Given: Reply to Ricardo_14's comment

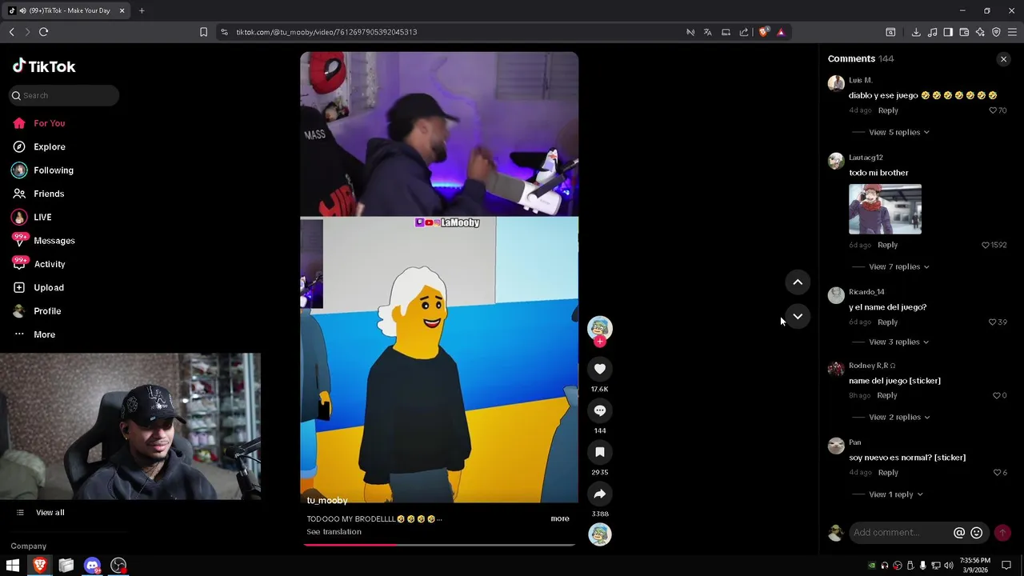Looking at the screenshot, I should [x=887, y=322].
